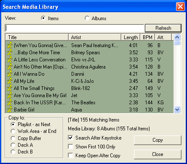The width and height of the screenshot is (187, 164).
Task: Click the icon next to All The Small Things
Action: [x=10, y=88]
